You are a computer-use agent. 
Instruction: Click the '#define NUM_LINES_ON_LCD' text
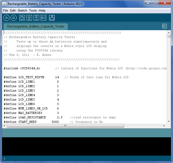26,108
